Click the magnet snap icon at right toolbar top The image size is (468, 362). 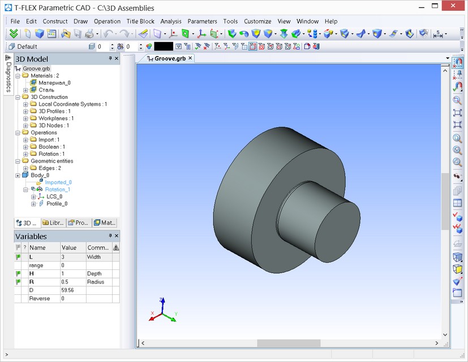tap(458, 63)
